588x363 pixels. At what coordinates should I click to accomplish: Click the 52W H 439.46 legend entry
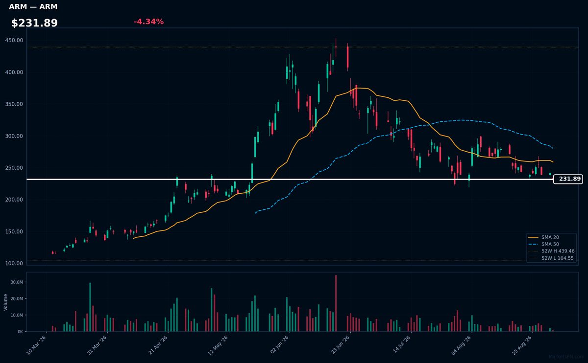point(551,251)
